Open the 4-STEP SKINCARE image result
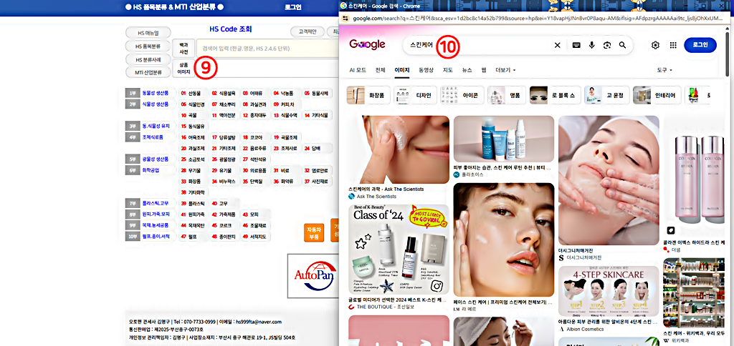Image resolution: width=734 pixels, height=346 pixels. click(609, 292)
